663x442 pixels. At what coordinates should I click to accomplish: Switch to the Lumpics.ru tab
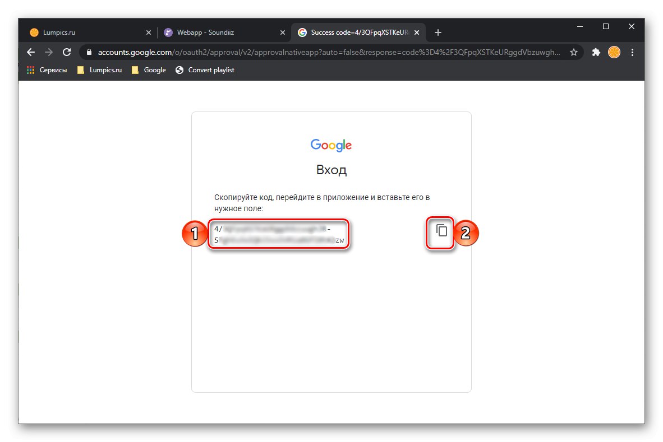[90, 32]
